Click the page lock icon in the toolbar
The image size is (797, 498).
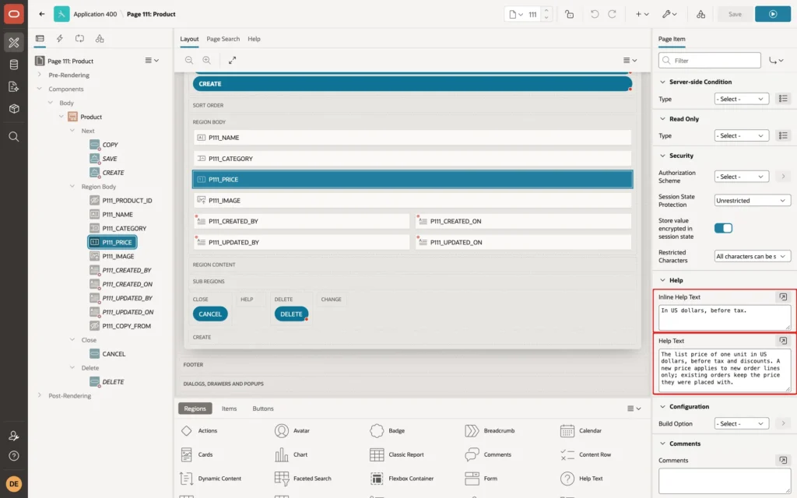click(x=569, y=14)
